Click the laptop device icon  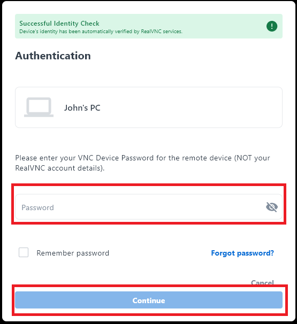(x=39, y=107)
